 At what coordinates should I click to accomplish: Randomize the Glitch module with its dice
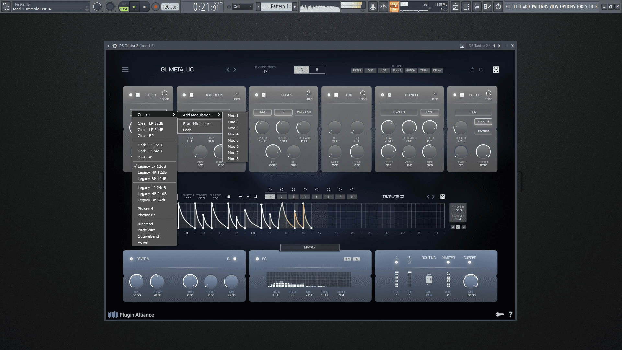pyautogui.click(x=462, y=95)
